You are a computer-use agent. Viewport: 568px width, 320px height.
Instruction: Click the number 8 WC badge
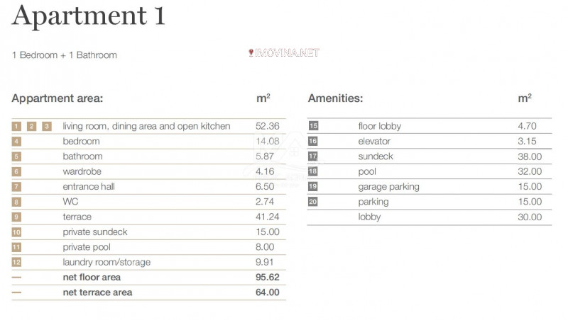click(x=16, y=202)
